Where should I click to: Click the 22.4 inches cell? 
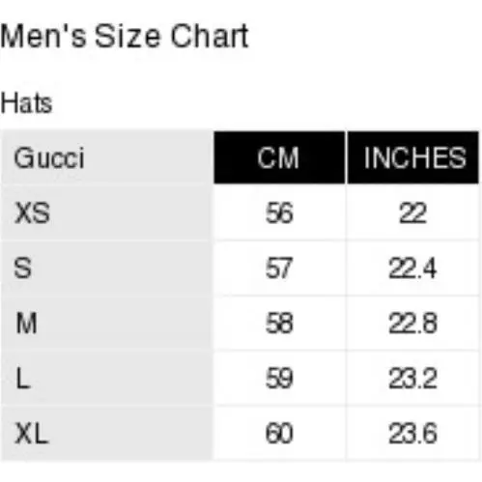(x=413, y=268)
